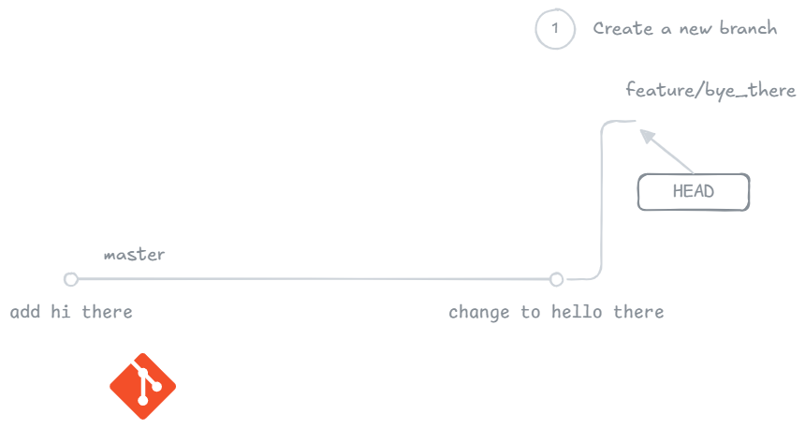Viewport: 805px width, 429px height.
Task: Click the 'change to hello there' commit message
Action: tap(556, 312)
